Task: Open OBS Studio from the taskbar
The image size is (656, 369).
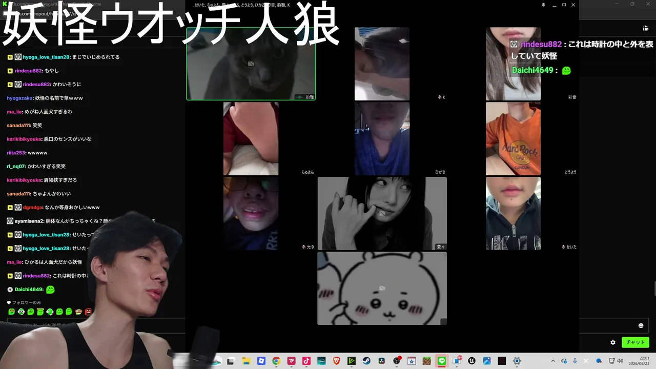Action: tap(397, 361)
